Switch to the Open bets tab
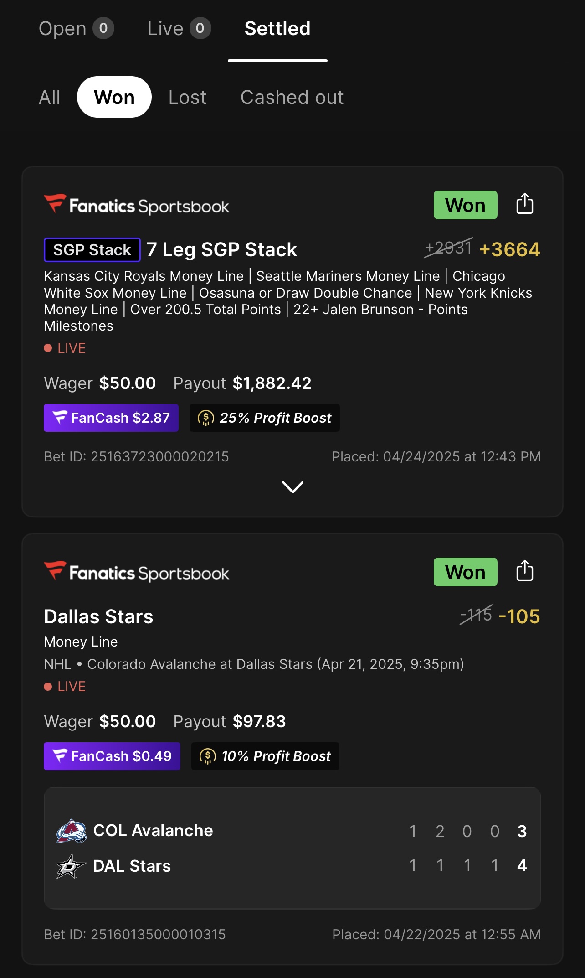 [76, 29]
